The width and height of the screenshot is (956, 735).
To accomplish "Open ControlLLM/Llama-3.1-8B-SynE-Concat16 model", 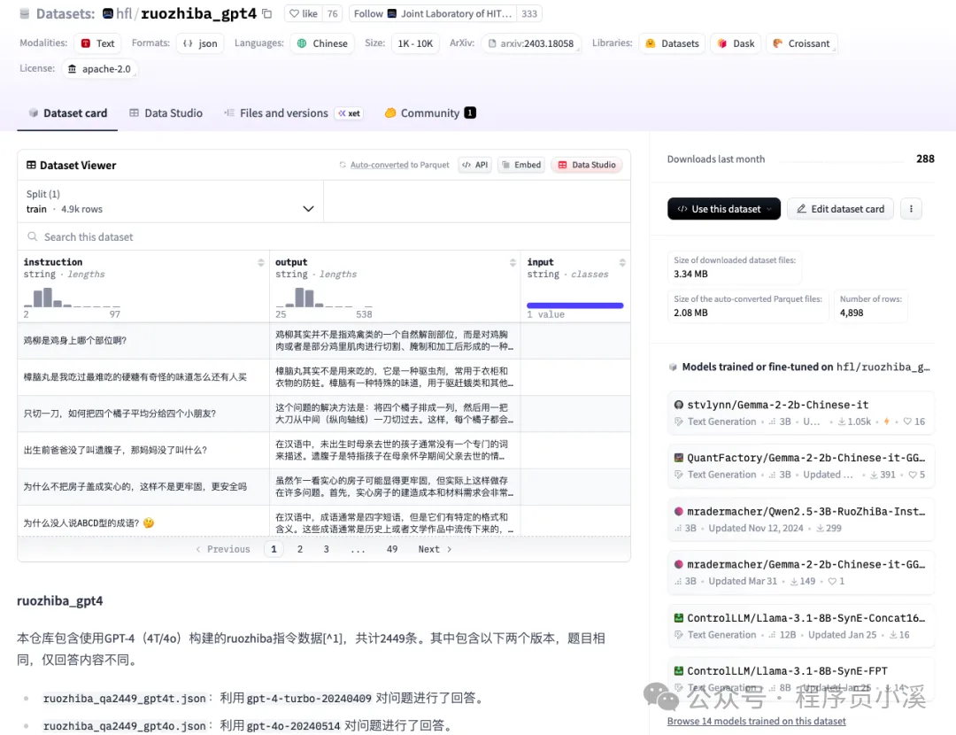I will (x=801, y=626).
